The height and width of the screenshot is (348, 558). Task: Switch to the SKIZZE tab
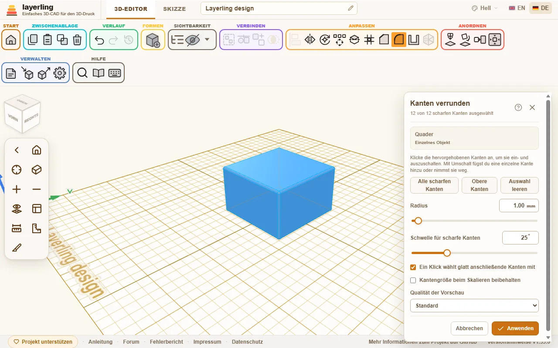174,9
